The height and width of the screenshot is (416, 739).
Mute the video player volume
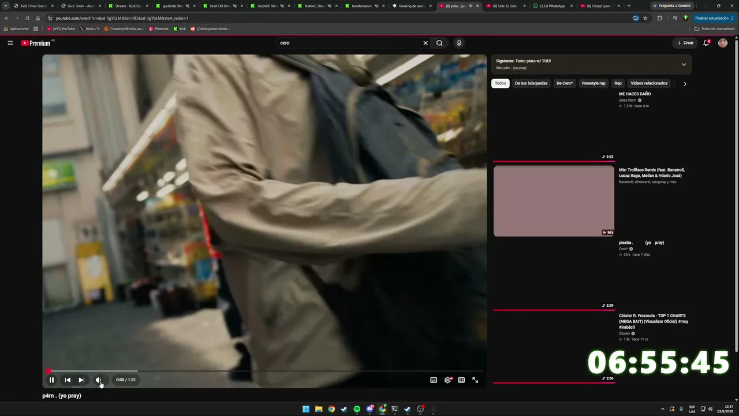coord(98,380)
